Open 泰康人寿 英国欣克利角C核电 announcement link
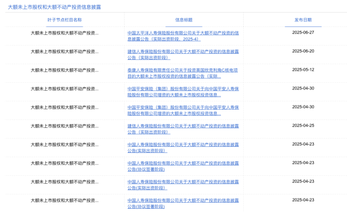This screenshot has width=347, height=212. (x=183, y=70)
